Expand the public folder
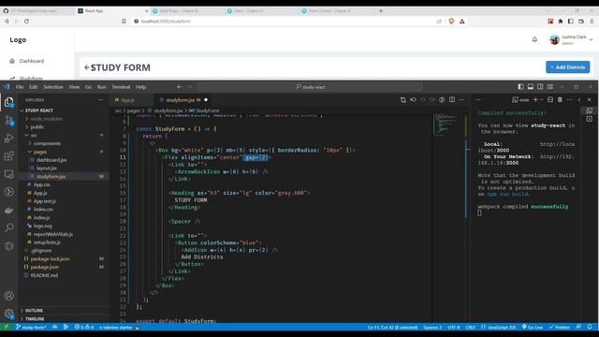The width and height of the screenshot is (599, 337). coord(37,127)
